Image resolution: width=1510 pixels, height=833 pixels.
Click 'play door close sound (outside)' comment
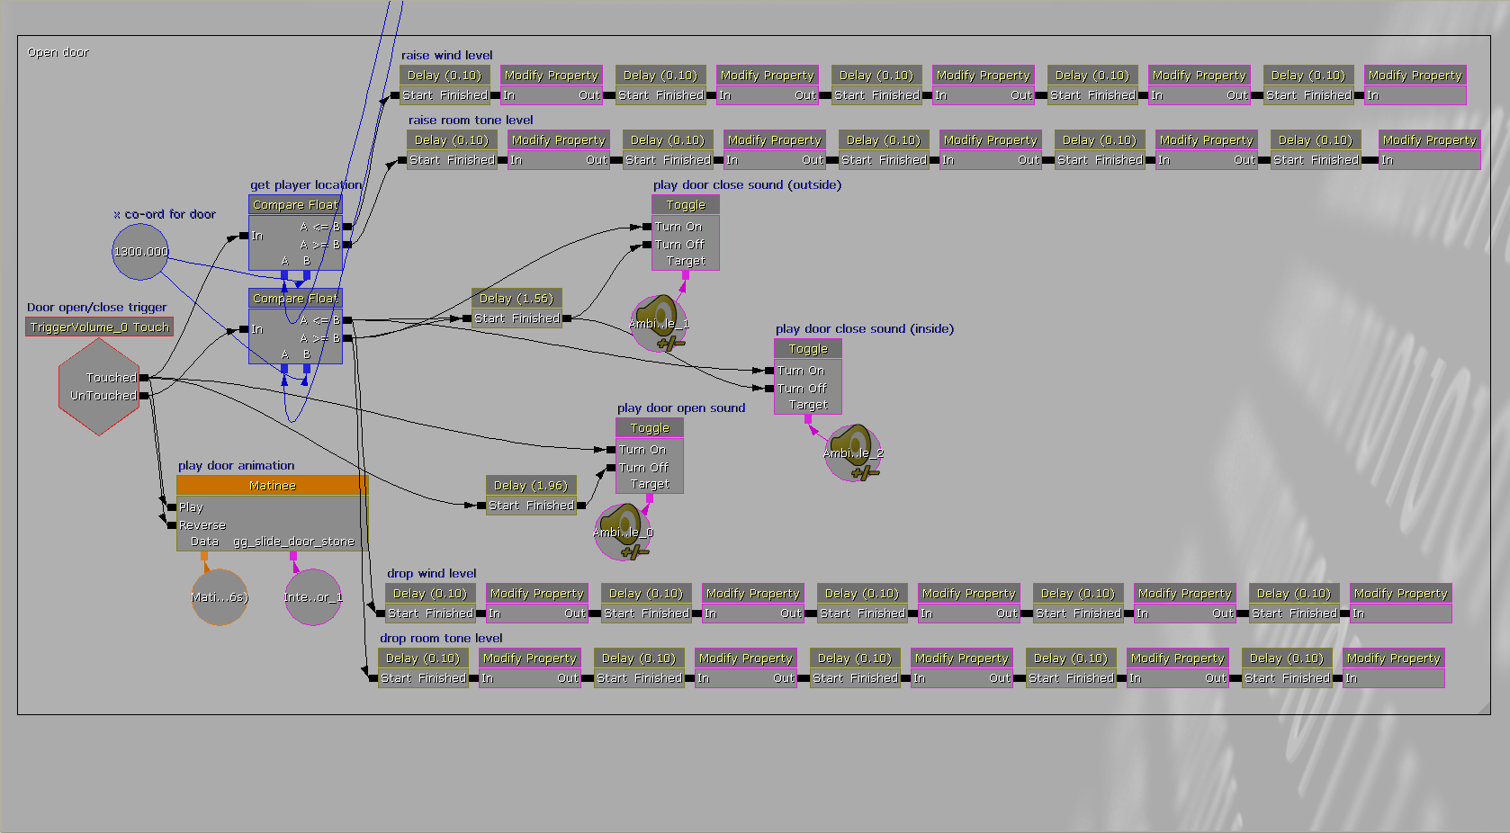748,184
